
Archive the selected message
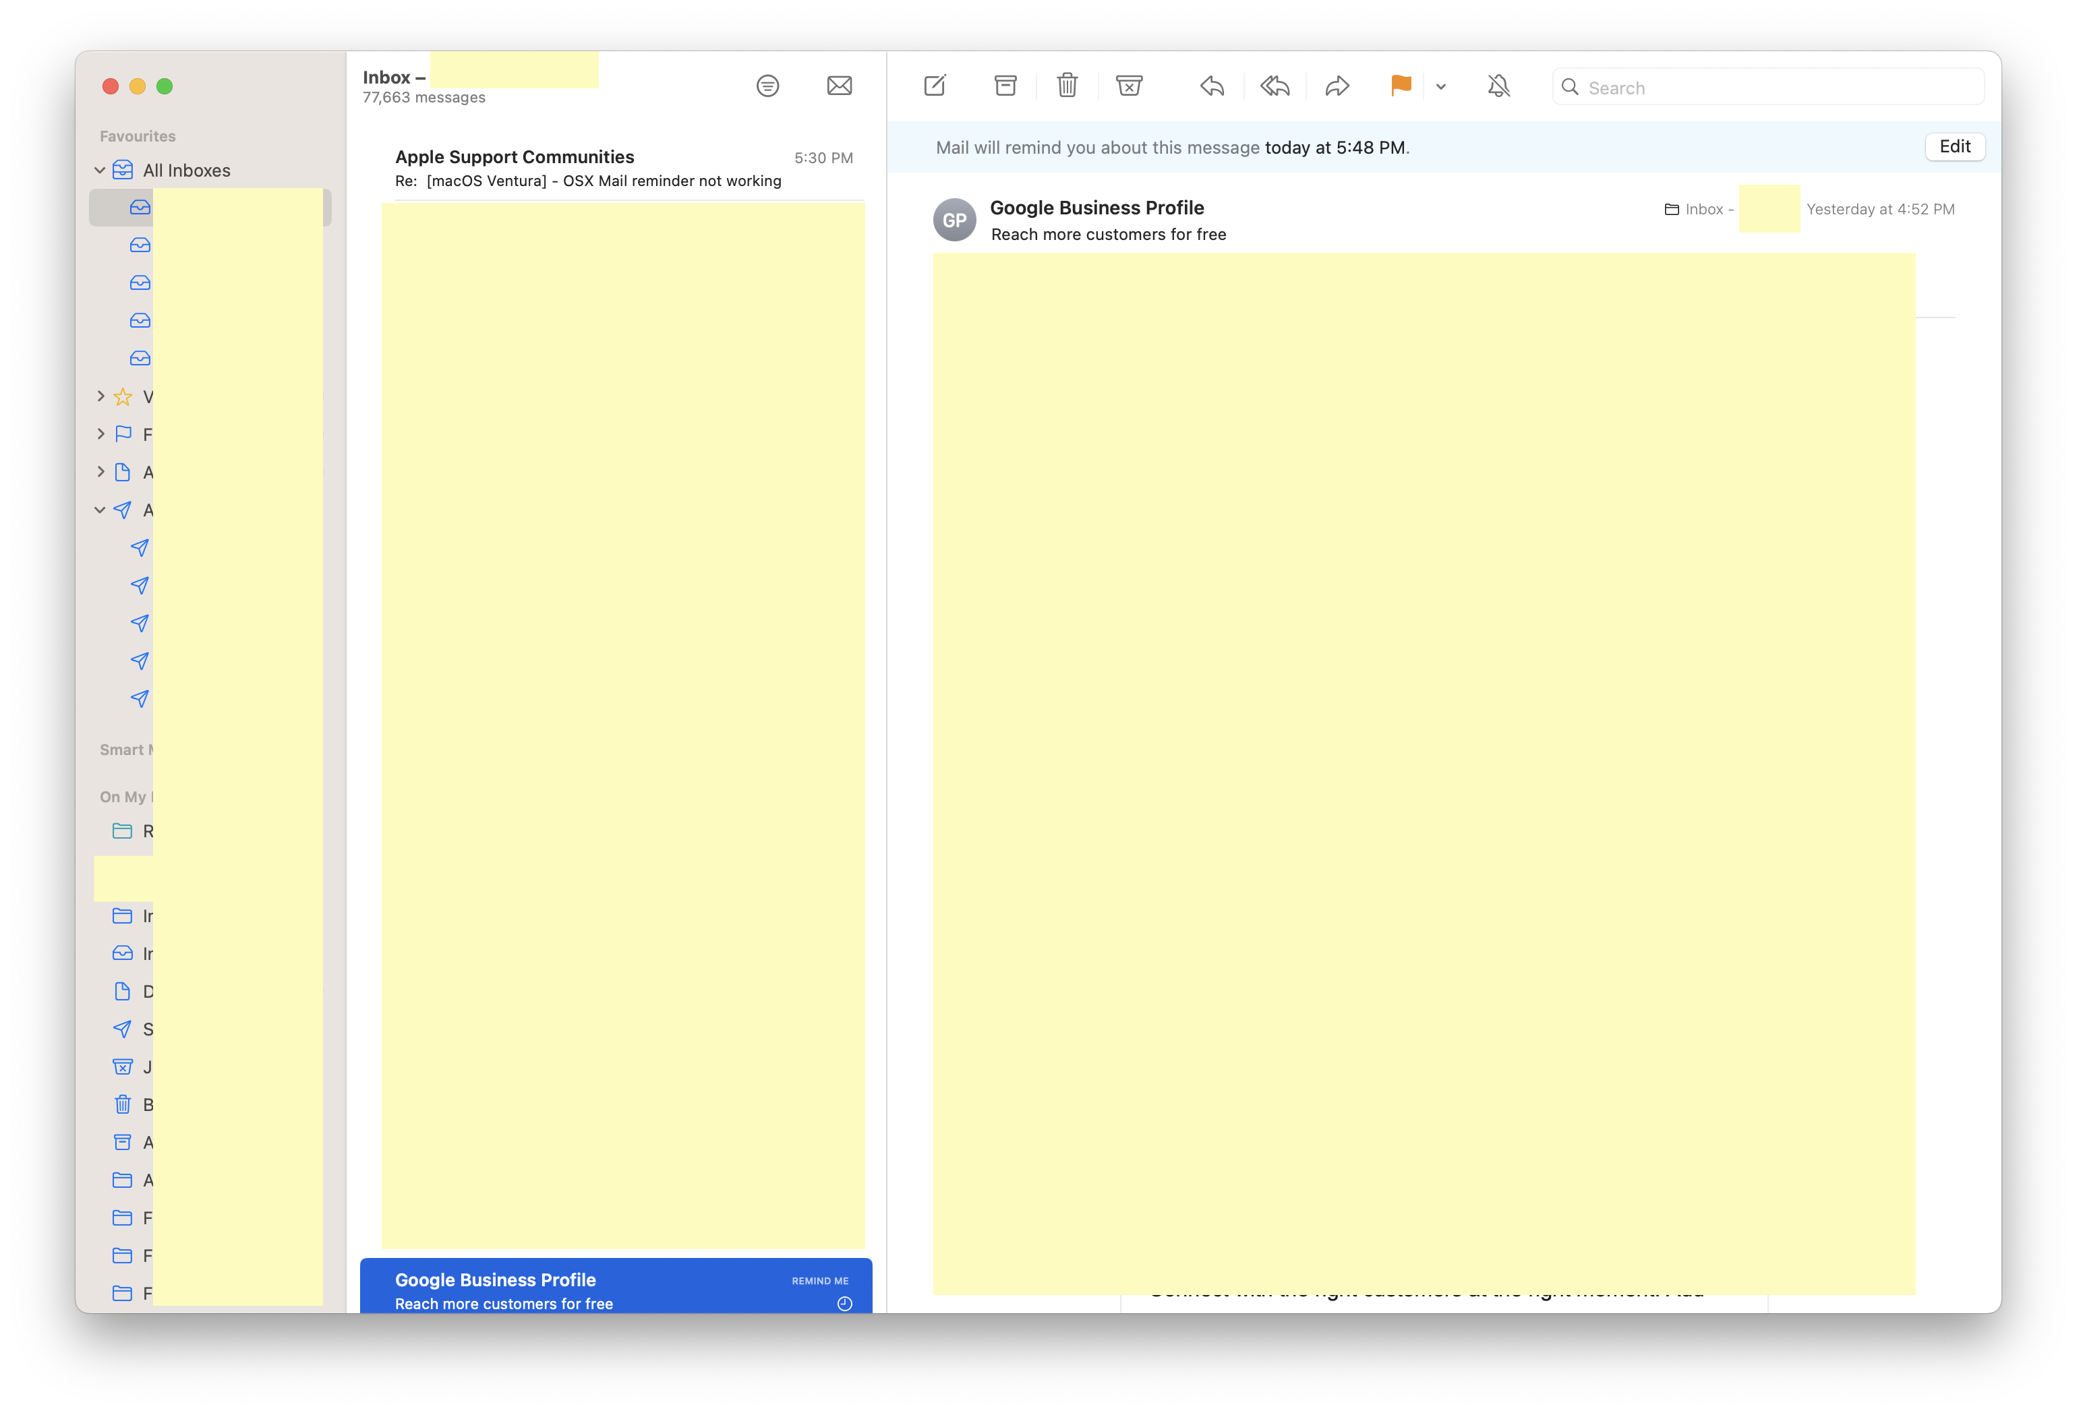pos(1005,86)
